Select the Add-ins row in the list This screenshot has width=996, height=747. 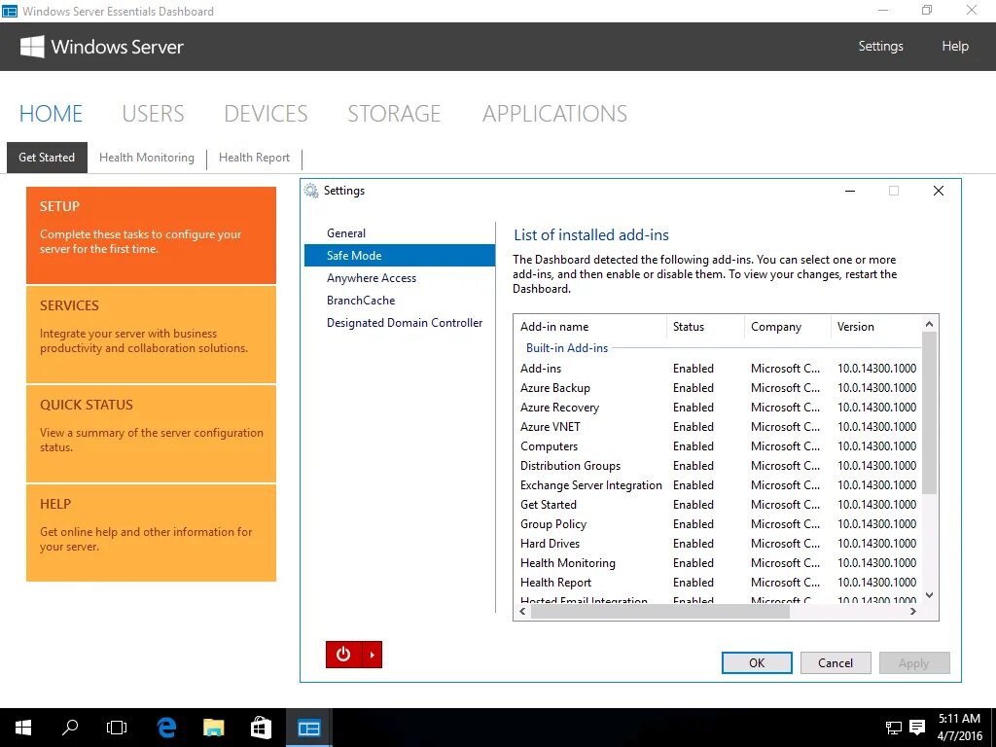[x=718, y=369]
